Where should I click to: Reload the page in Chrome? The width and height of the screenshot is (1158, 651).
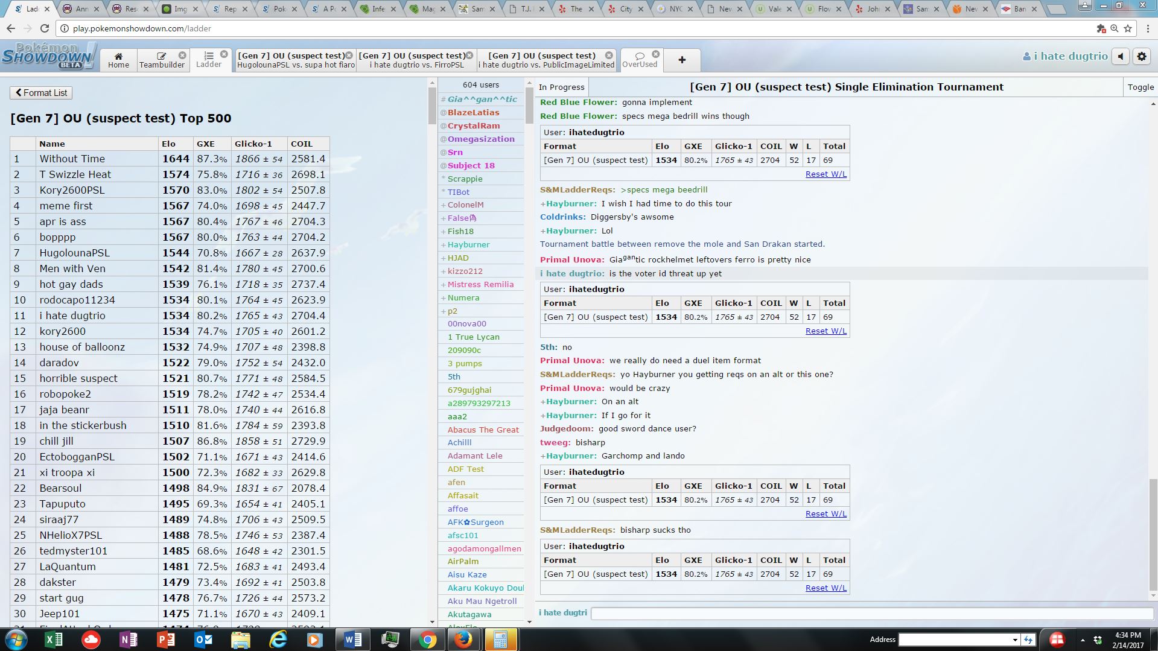click(x=45, y=28)
